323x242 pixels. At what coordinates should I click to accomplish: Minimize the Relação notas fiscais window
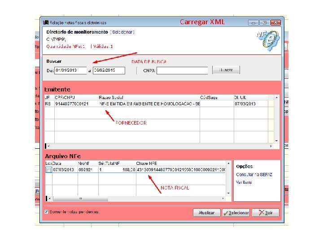[253, 23]
